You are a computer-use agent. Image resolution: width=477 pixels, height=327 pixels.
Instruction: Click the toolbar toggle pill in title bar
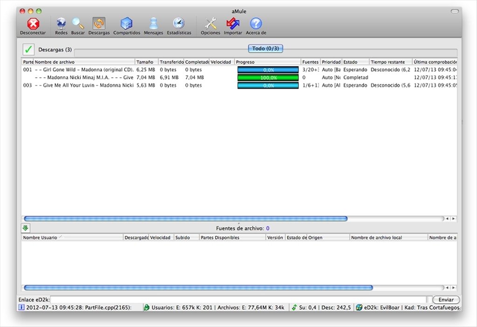point(455,11)
